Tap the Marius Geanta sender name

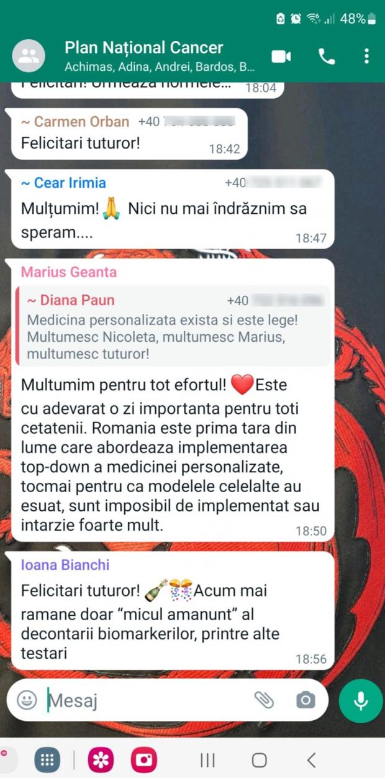pos(69,272)
